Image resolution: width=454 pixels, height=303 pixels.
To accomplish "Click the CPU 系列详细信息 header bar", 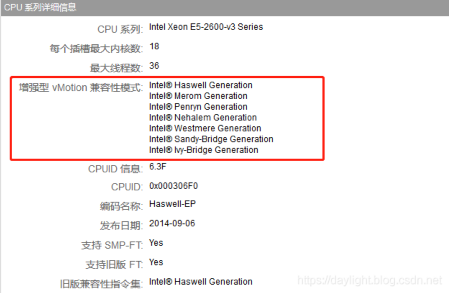I will (225, 8).
